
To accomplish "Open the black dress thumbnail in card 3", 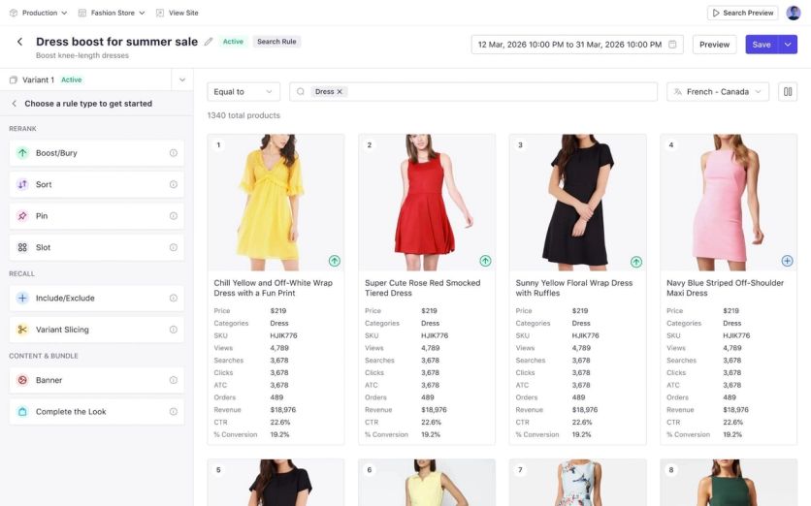I will 578,203.
